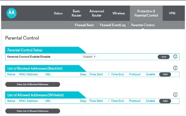Open the VPN tab
This screenshot has width=186, height=116.
[x=172, y=13]
